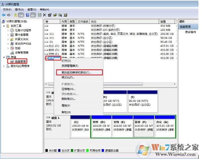
Task: Select the 办公 (G:) row in volume list
Action: [x=53, y=45]
